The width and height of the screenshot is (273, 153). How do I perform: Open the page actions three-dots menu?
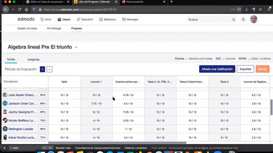(233, 9)
